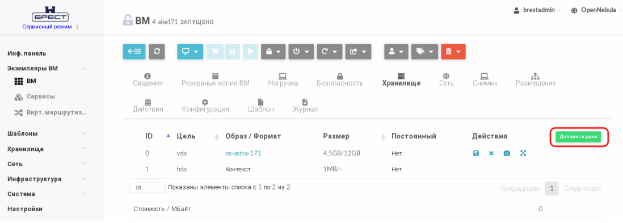Viewport: 623px width, 223px height.
Task: Click the save disk icon for vda
Action: tap(476, 153)
